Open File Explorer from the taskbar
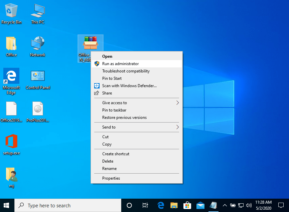The width and height of the screenshot is (289, 212). (173, 205)
